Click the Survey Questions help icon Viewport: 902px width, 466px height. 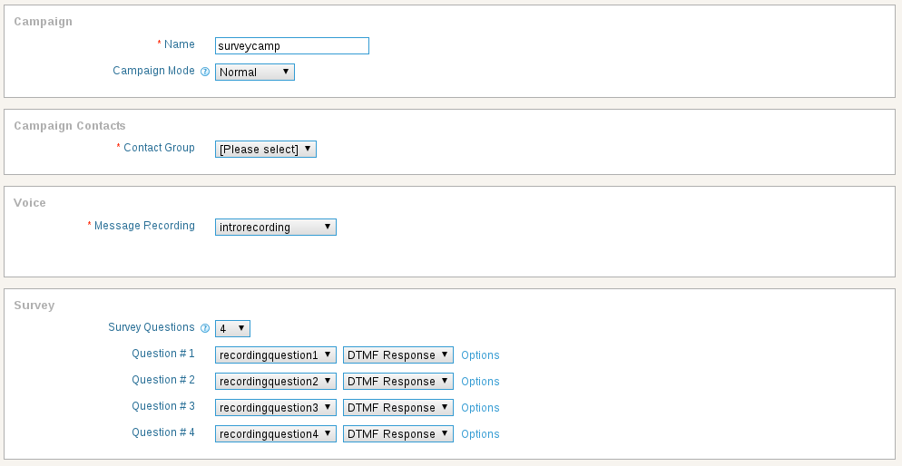click(205, 328)
